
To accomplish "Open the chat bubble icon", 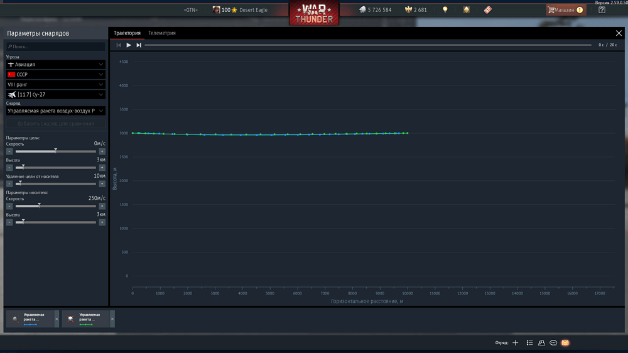I will (x=553, y=342).
